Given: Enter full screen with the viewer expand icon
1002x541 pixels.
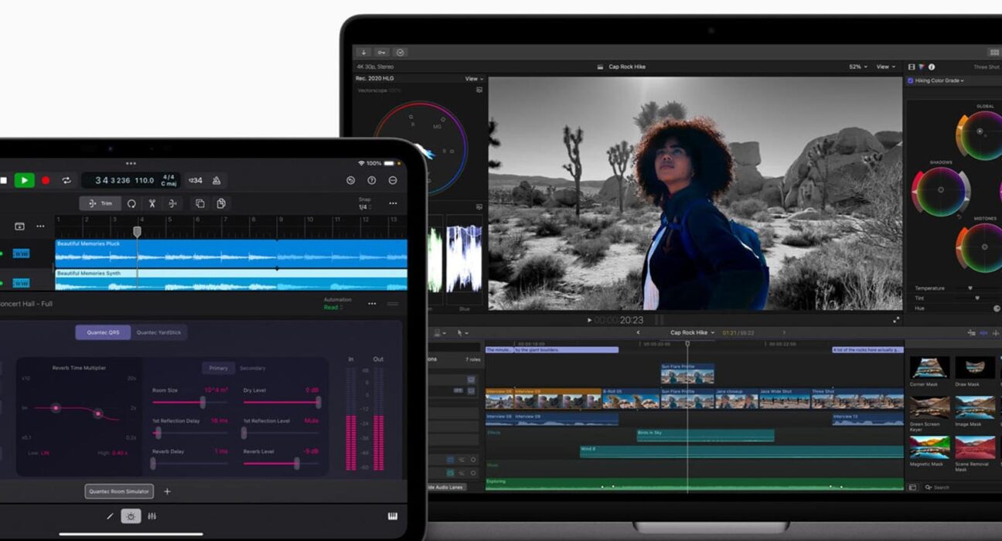Looking at the screenshot, I should tap(896, 319).
